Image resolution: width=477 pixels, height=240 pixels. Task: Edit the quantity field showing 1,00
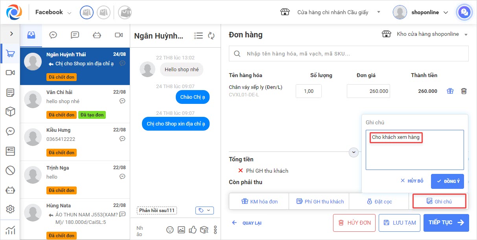point(309,91)
